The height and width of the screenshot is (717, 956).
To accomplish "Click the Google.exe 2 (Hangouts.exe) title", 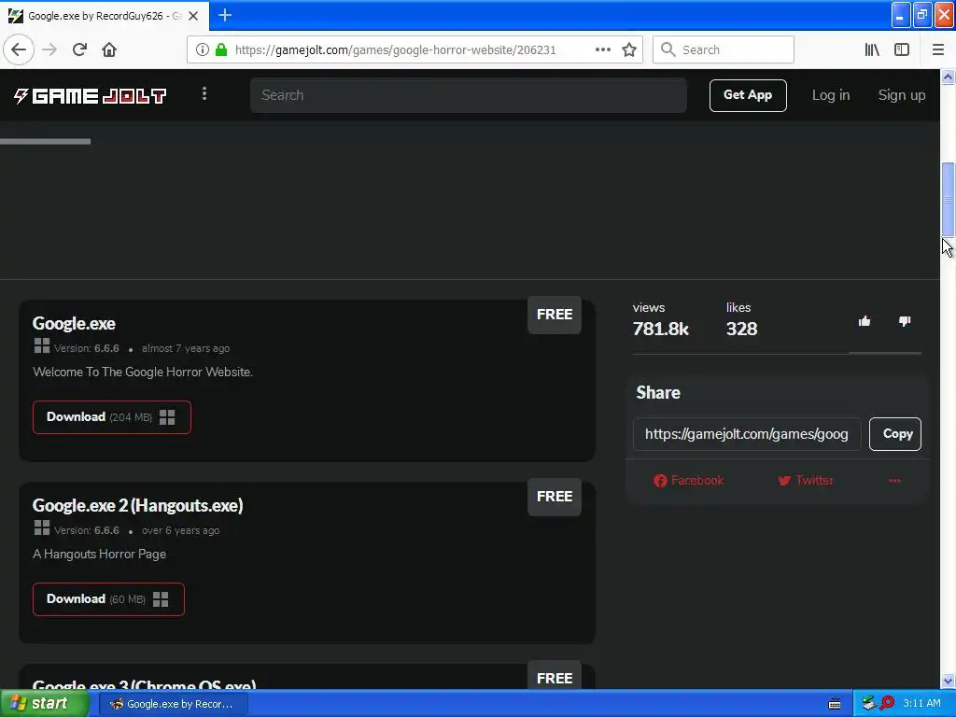I will pyautogui.click(x=138, y=505).
